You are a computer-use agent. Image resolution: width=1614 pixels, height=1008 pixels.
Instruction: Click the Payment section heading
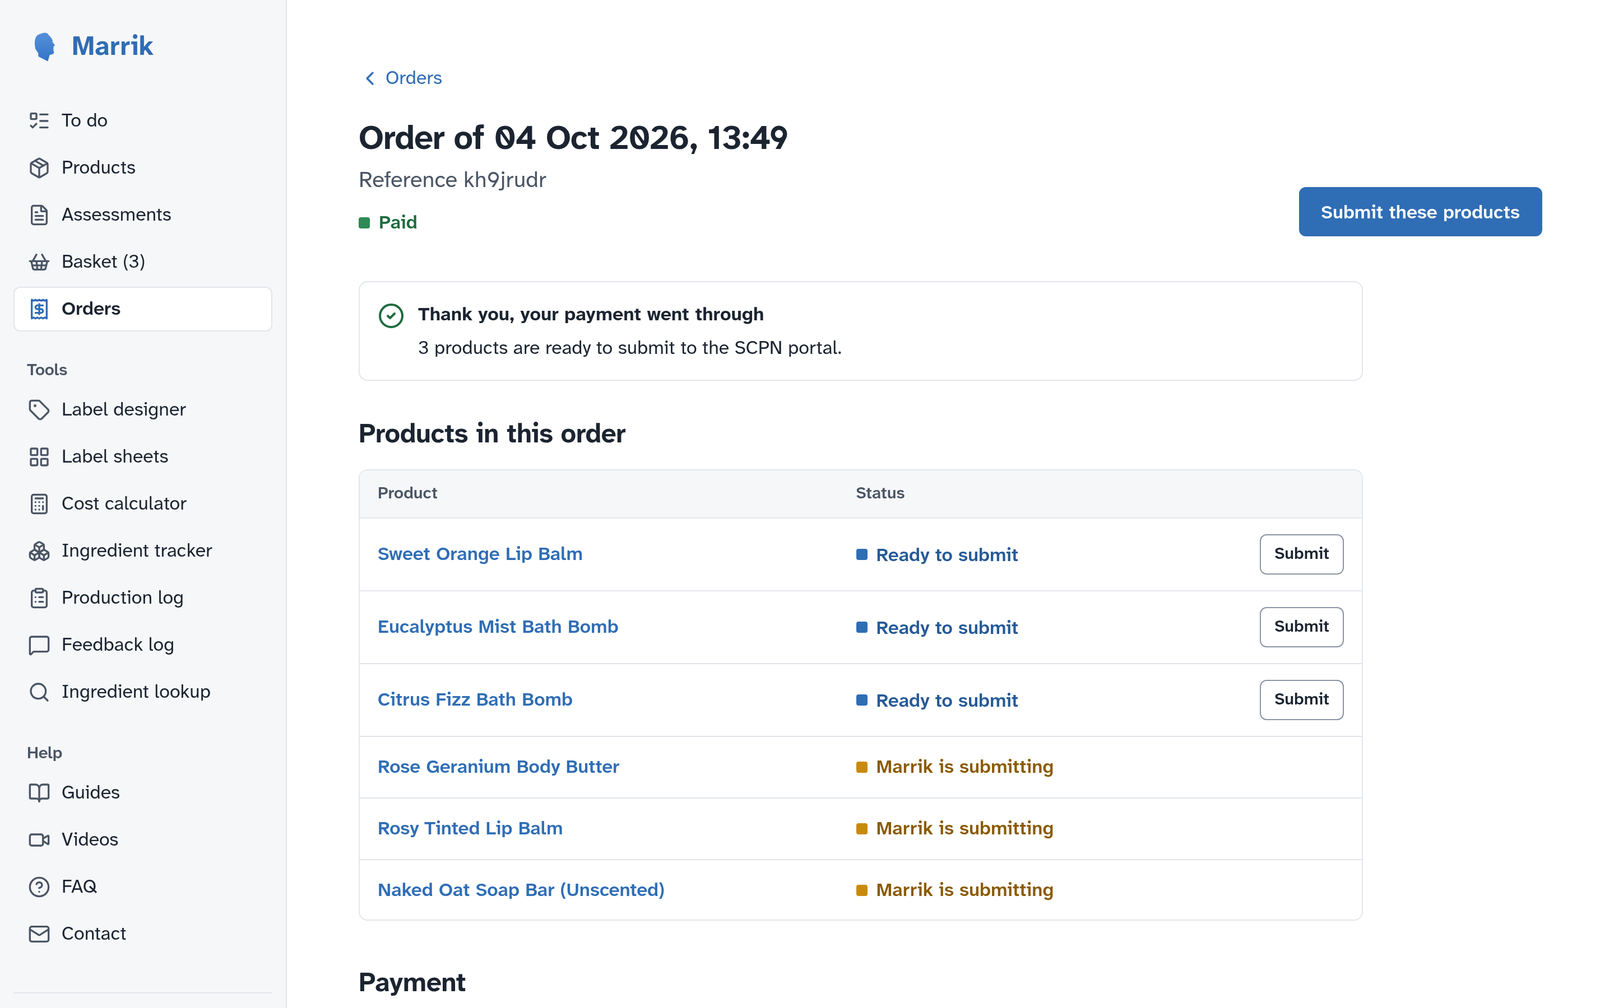411,983
